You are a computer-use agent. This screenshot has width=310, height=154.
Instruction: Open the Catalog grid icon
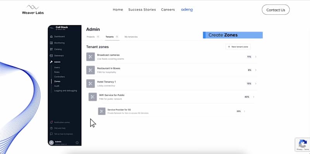click(52, 49)
